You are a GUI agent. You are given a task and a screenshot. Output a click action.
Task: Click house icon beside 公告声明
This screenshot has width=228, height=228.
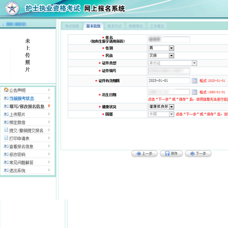(6, 90)
